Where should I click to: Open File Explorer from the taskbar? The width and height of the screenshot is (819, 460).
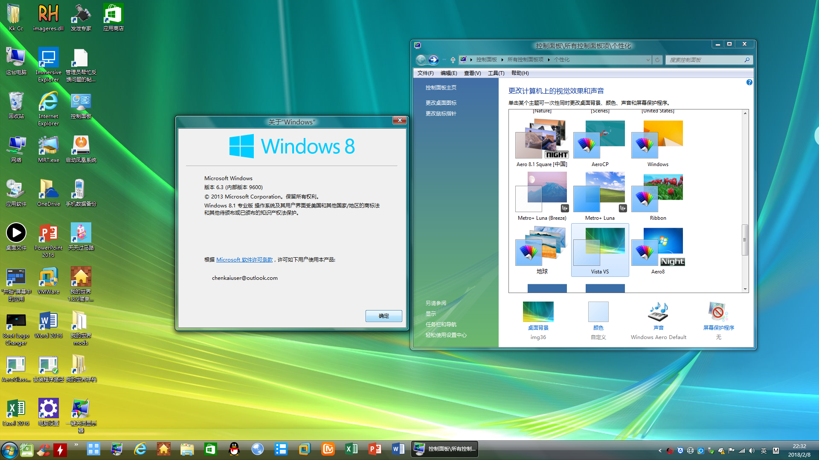(x=187, y=449)
